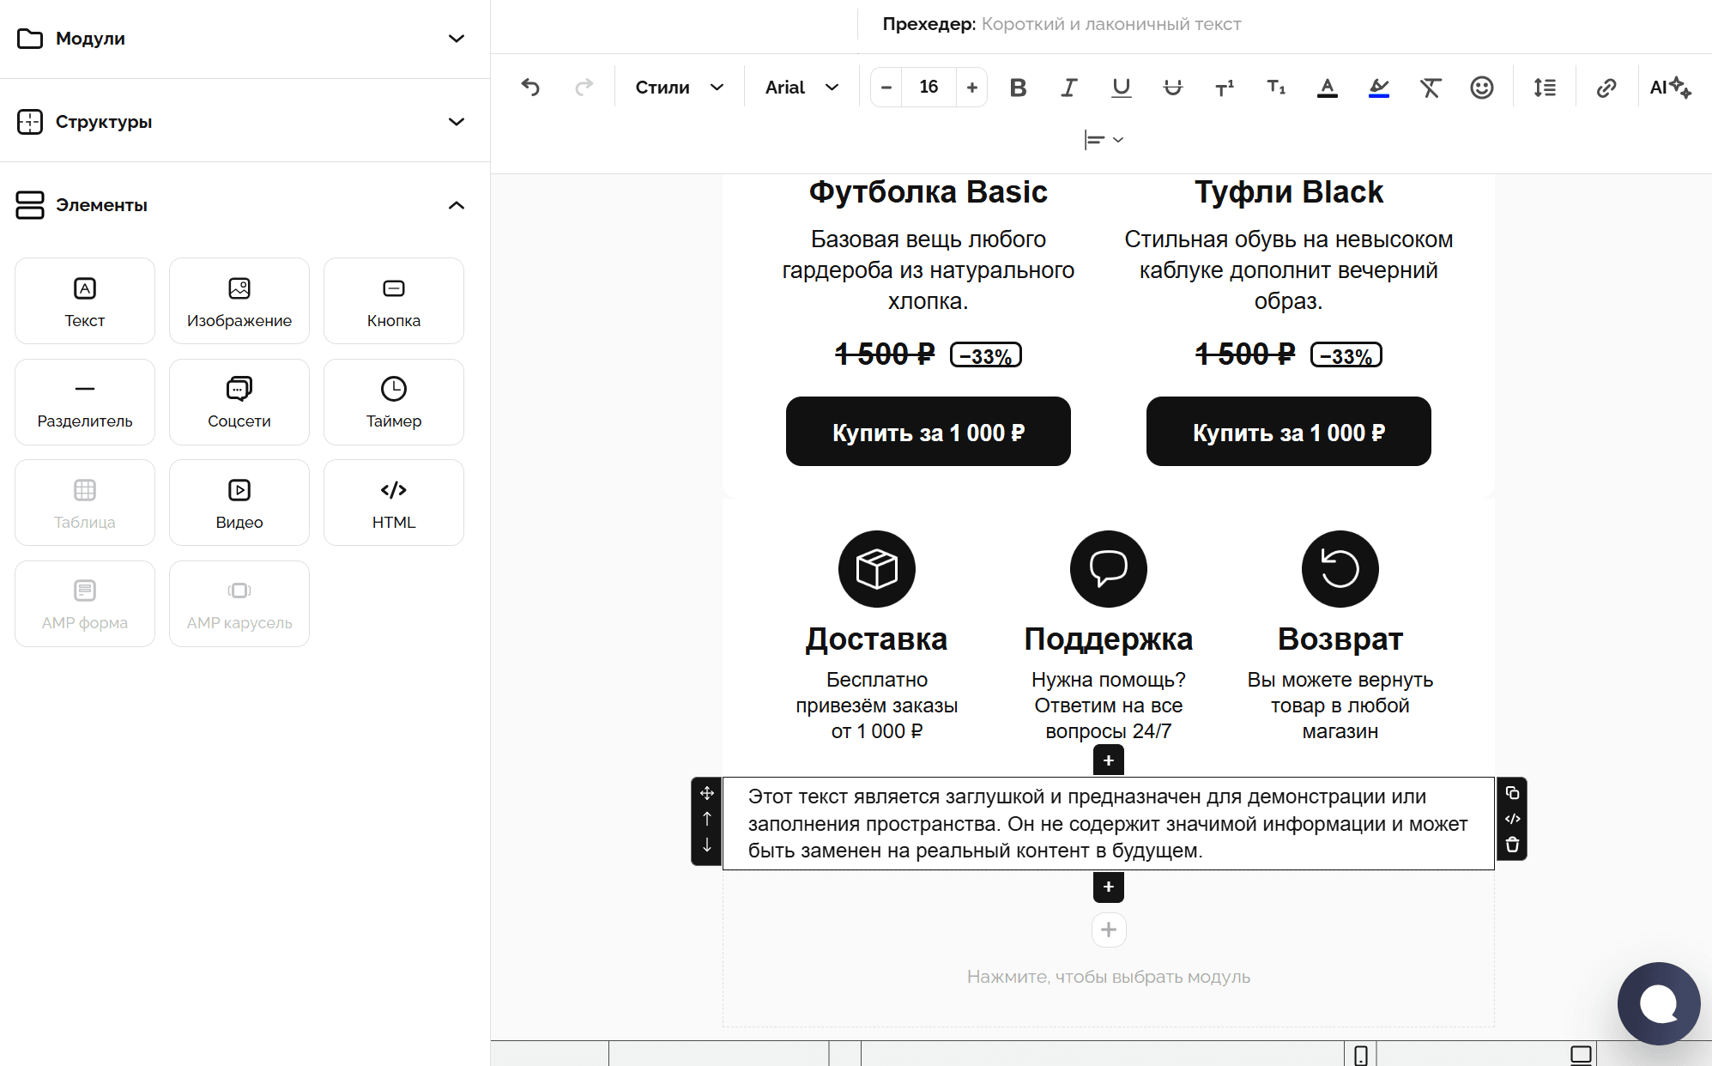Select the AMP карусель element
The height and width of the screenshot is (1066, 1712).
tap(239, 603)
